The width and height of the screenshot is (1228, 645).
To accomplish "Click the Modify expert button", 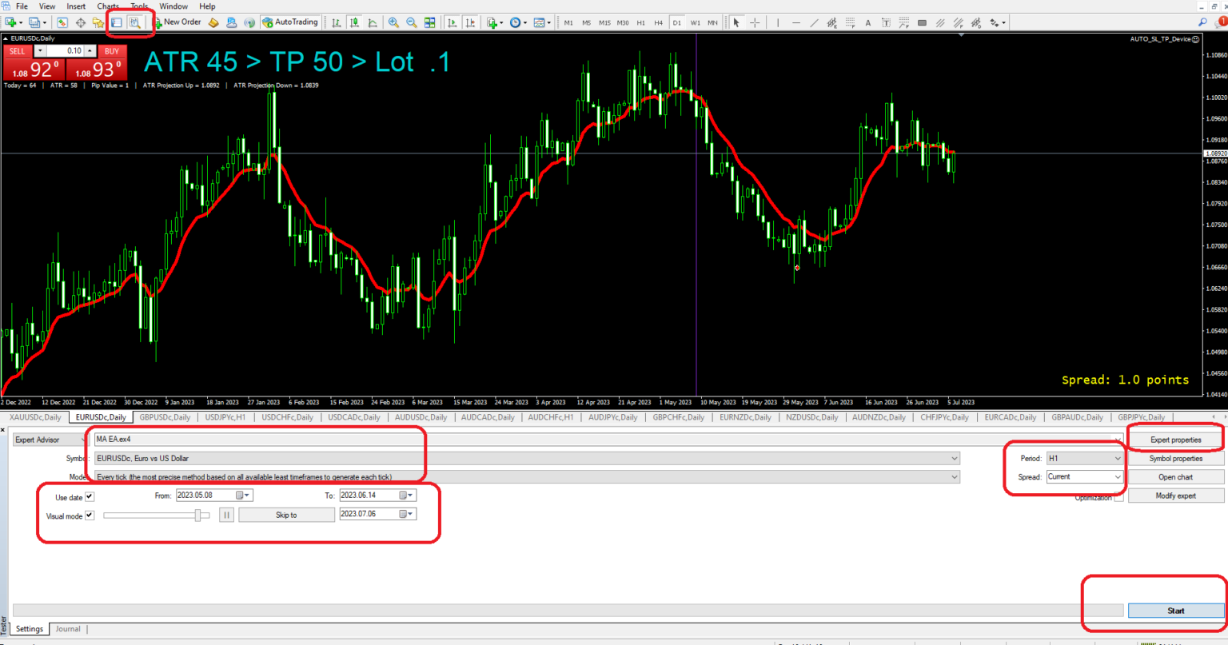I will 1175,496.
